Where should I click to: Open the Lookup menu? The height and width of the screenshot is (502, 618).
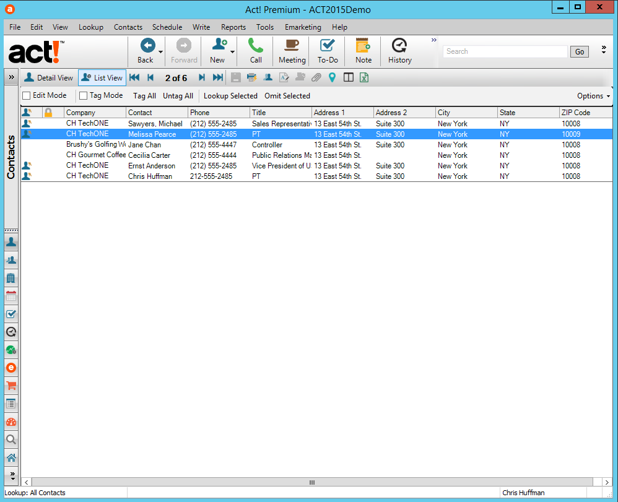90,27
